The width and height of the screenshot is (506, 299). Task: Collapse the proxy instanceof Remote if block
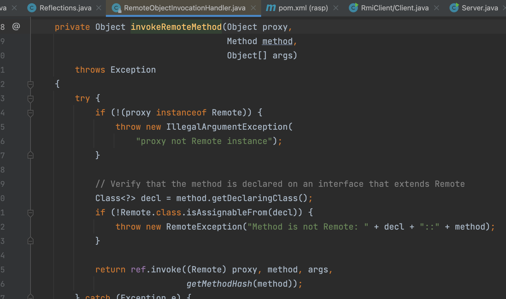(31, 113)
